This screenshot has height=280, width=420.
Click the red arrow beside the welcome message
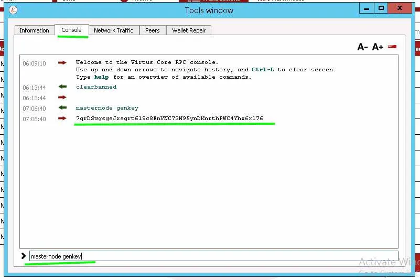[x=62, y=63]
